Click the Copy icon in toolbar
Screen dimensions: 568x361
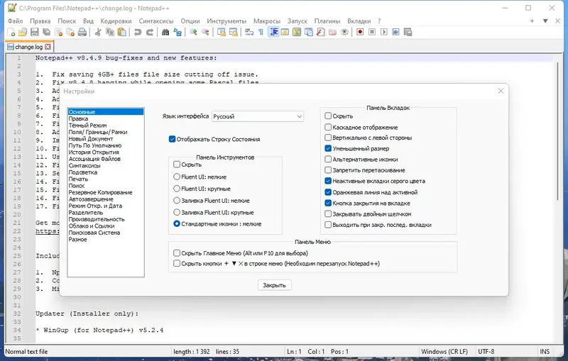coord(110,32)
